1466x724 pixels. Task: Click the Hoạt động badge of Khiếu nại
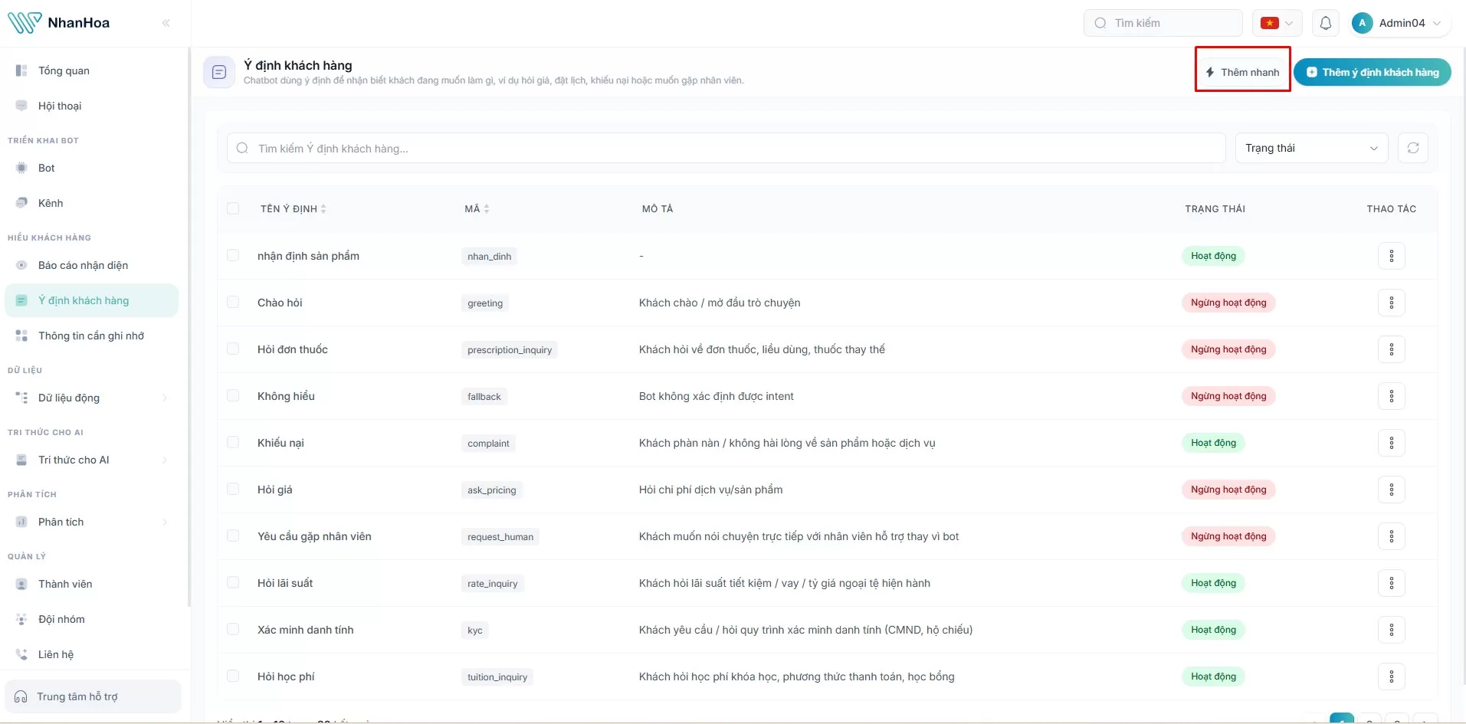[x=1213, y=443]
